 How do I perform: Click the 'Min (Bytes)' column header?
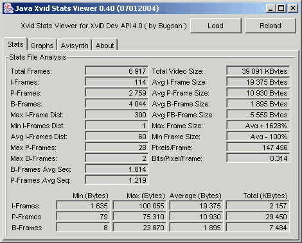point(91,196)
